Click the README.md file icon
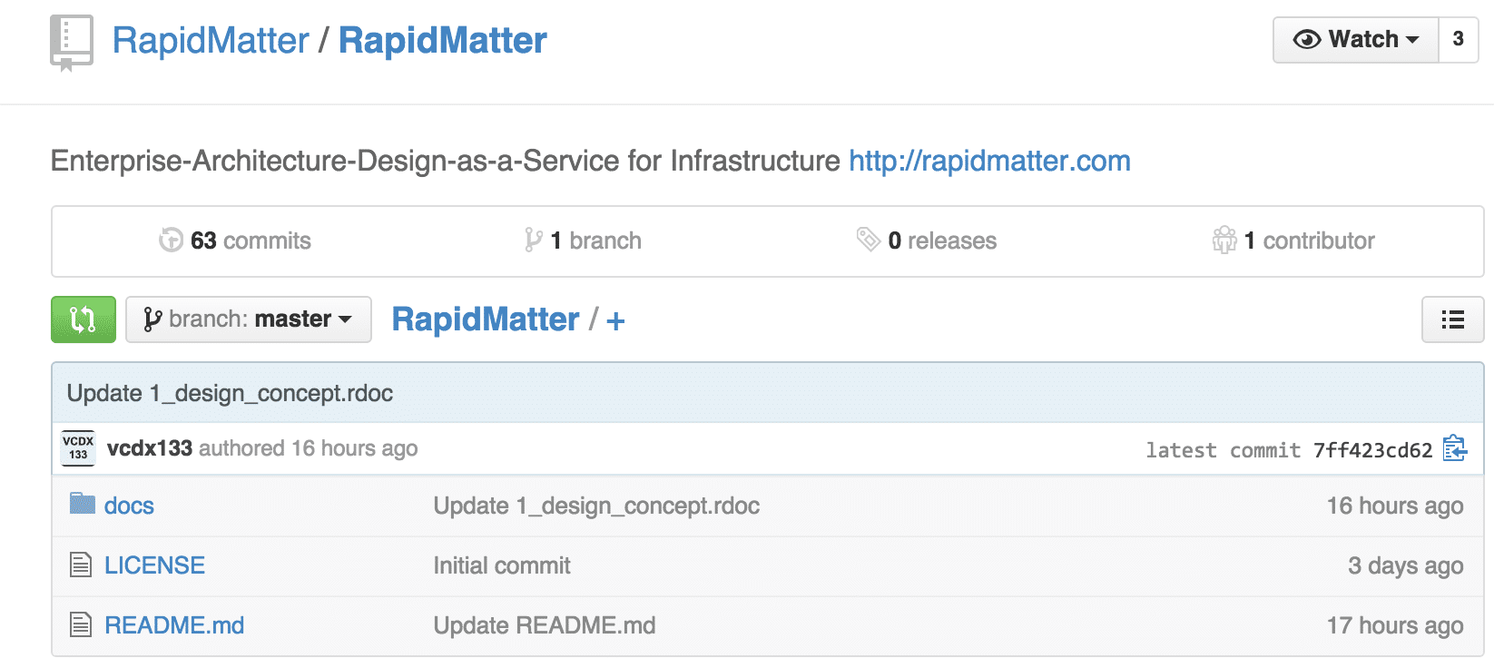This screenshot has width=1494, height=668. point(81,624)
